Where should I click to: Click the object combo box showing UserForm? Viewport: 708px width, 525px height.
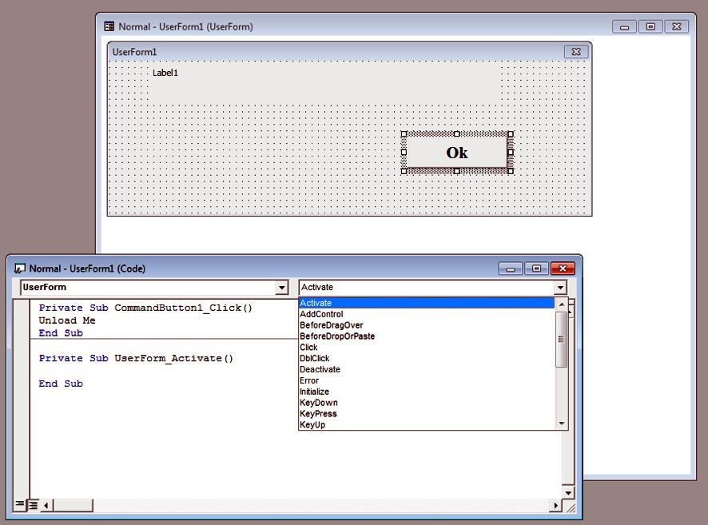[154, 287]
